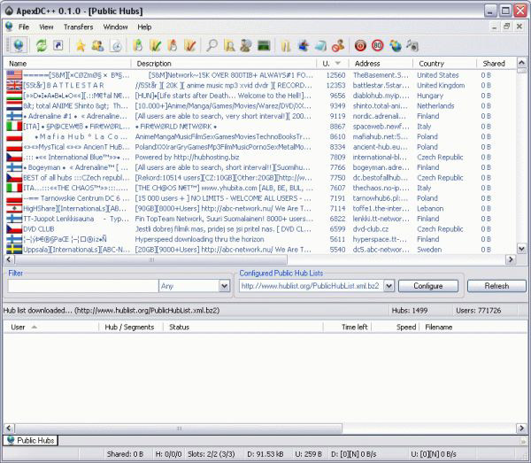The width and height of the screenshot is (531, 463).
Task: Open the File menu
Action: click(24, 27)
